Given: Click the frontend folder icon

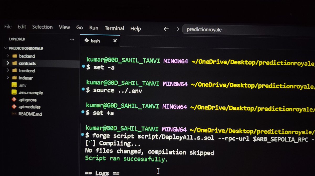Looking at the screenshot, I should click(x=14, y=71).
